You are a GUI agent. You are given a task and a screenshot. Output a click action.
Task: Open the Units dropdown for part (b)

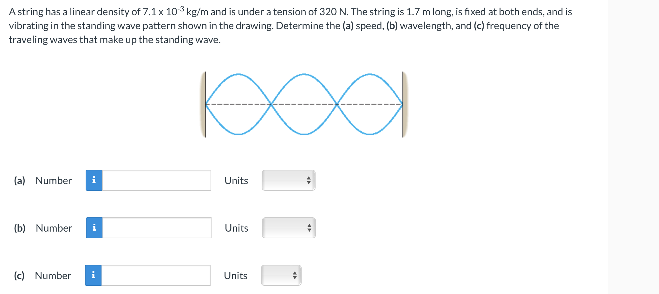coord(288,228)
